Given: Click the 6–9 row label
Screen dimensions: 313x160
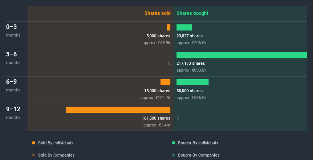Looking at the screenshot, I should 11,82.
